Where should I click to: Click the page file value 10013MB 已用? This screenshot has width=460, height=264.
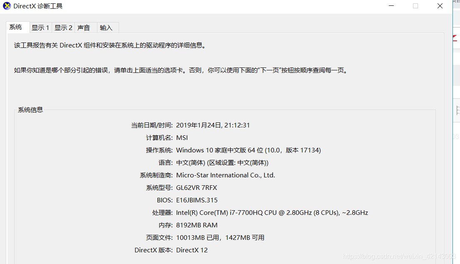coord(220,238)
